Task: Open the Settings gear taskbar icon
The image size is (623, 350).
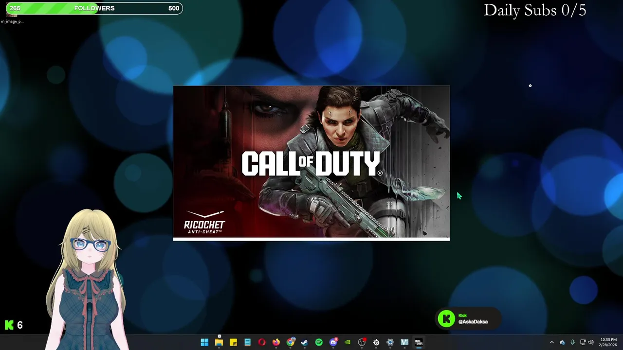Action: 390,342
